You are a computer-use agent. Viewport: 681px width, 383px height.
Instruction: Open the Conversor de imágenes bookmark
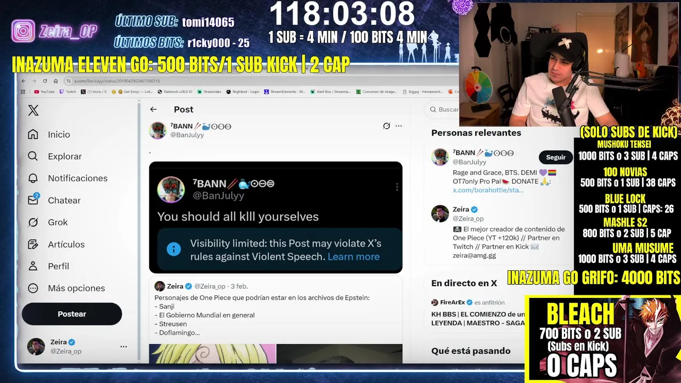[377, 91]
